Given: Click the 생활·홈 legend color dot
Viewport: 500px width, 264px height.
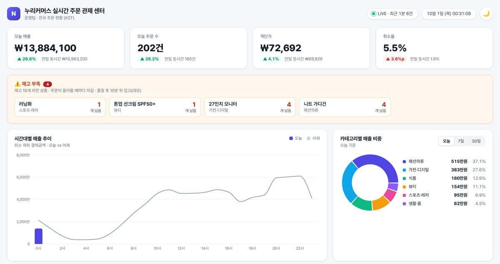Looking at the screenshot, I should pyautogui.click(x=404, y=204).
